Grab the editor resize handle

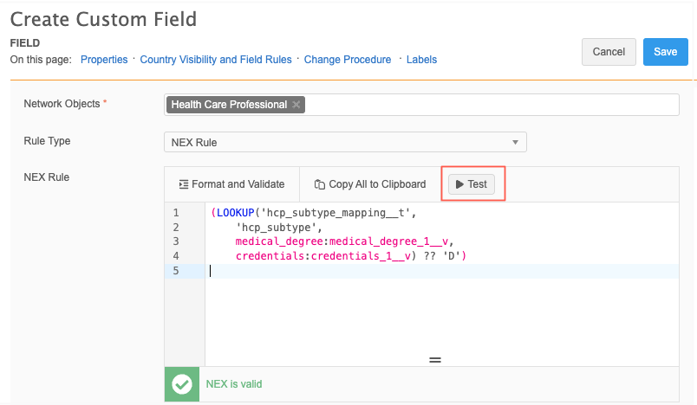click(434, 359)
